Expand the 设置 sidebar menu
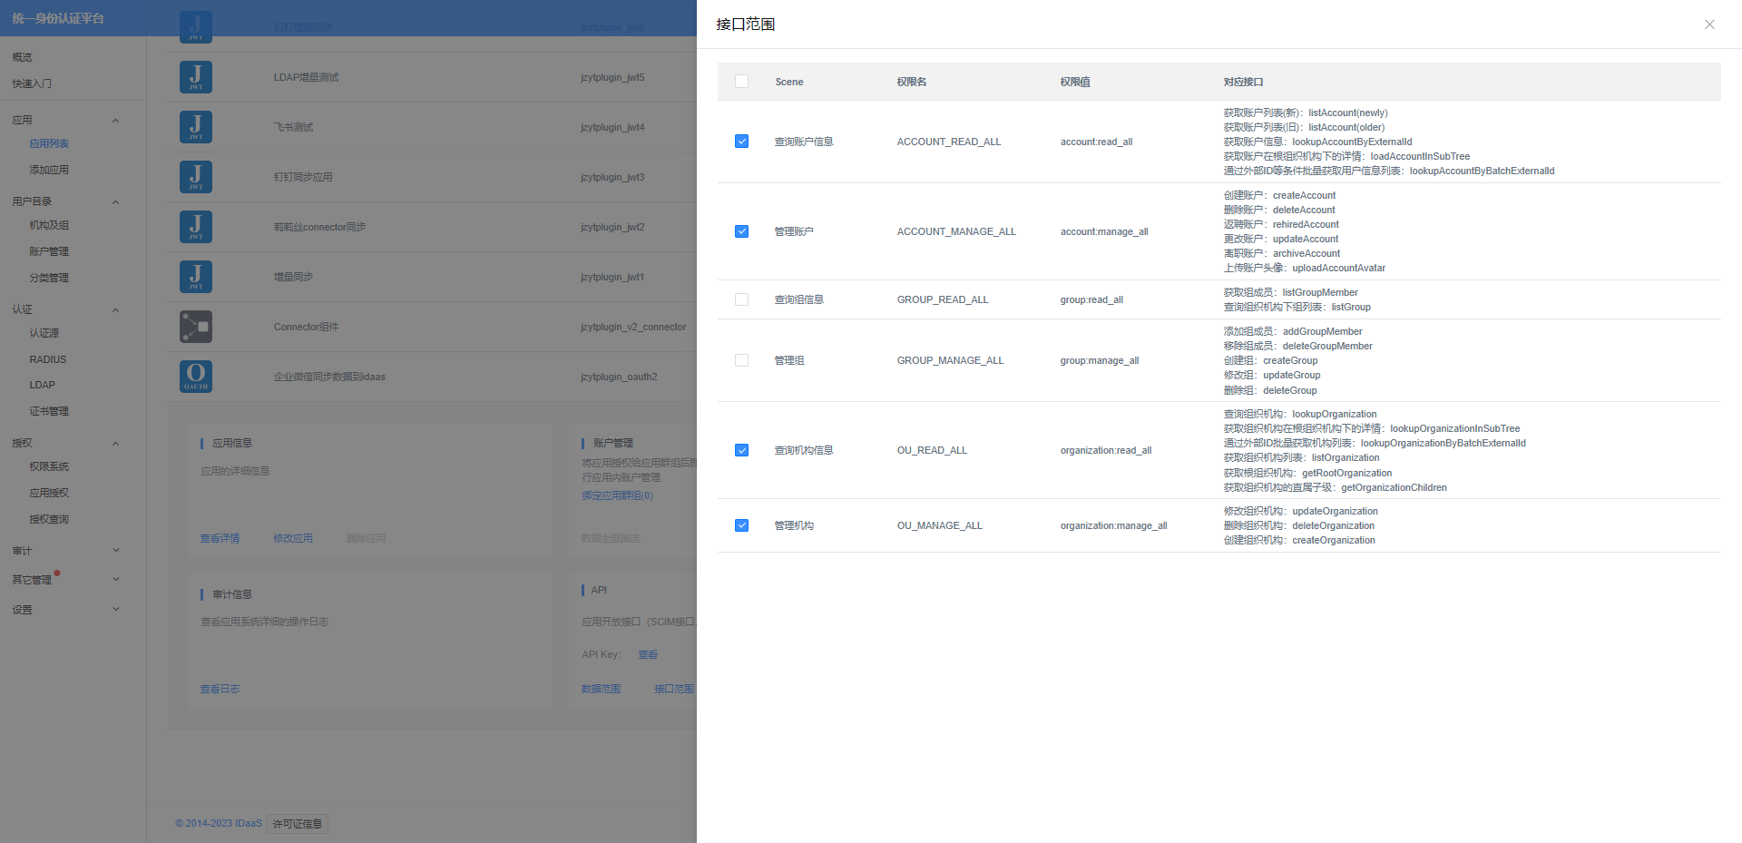This screenshot has height=843, width=1742. click(115, 610)
